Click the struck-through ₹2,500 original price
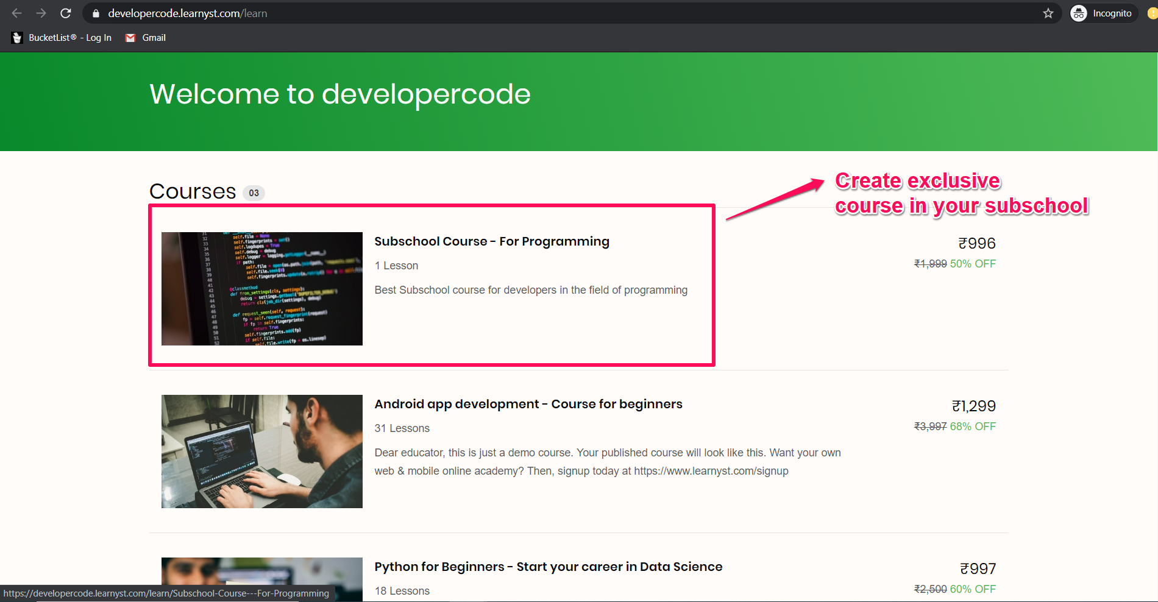The image size is (1158, 602). [930, 589]
